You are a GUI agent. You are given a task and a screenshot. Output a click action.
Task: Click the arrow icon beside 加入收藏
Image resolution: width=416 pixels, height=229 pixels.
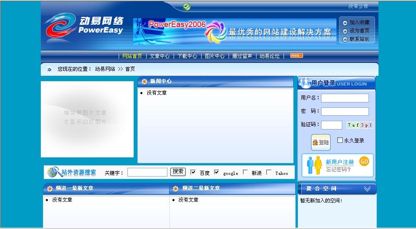pos(345,23)
